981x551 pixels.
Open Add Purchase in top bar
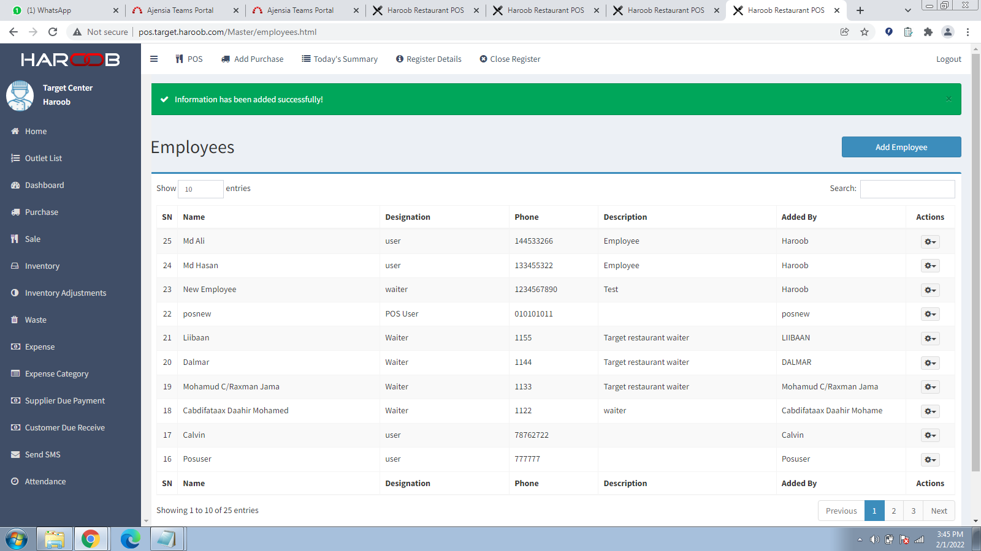click(253, 59)
